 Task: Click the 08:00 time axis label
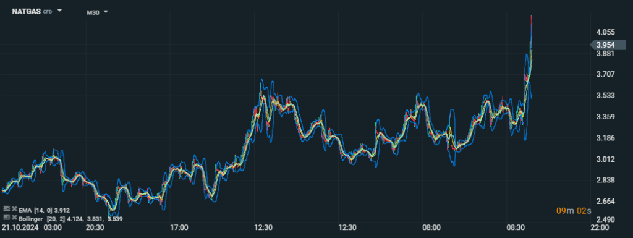point(431,227)
